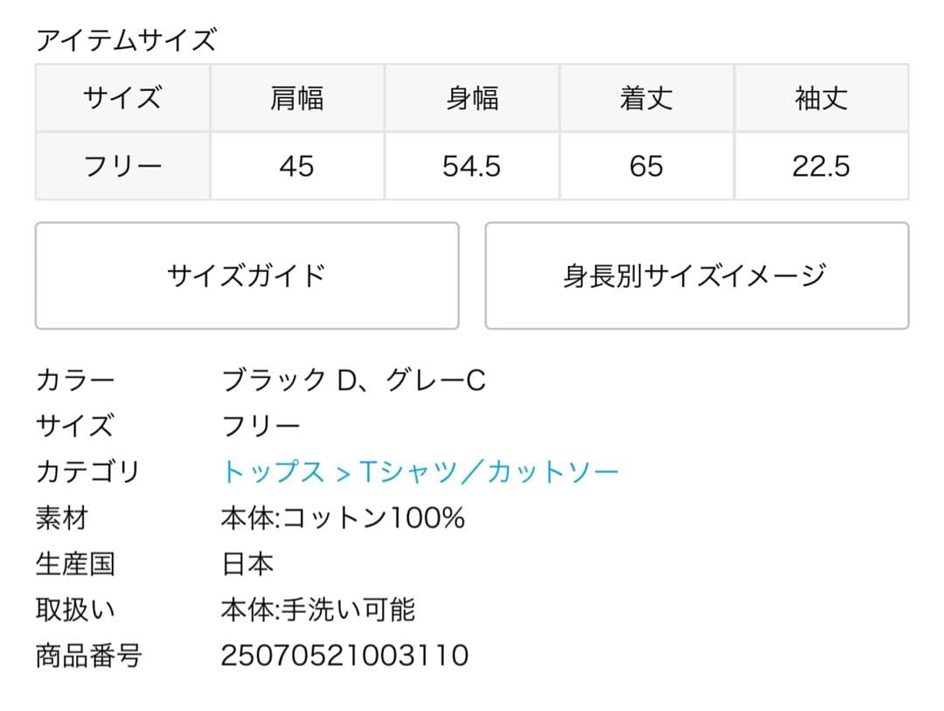Click the 着丈 column header
944x711 pixels.
tap(646, 98)
